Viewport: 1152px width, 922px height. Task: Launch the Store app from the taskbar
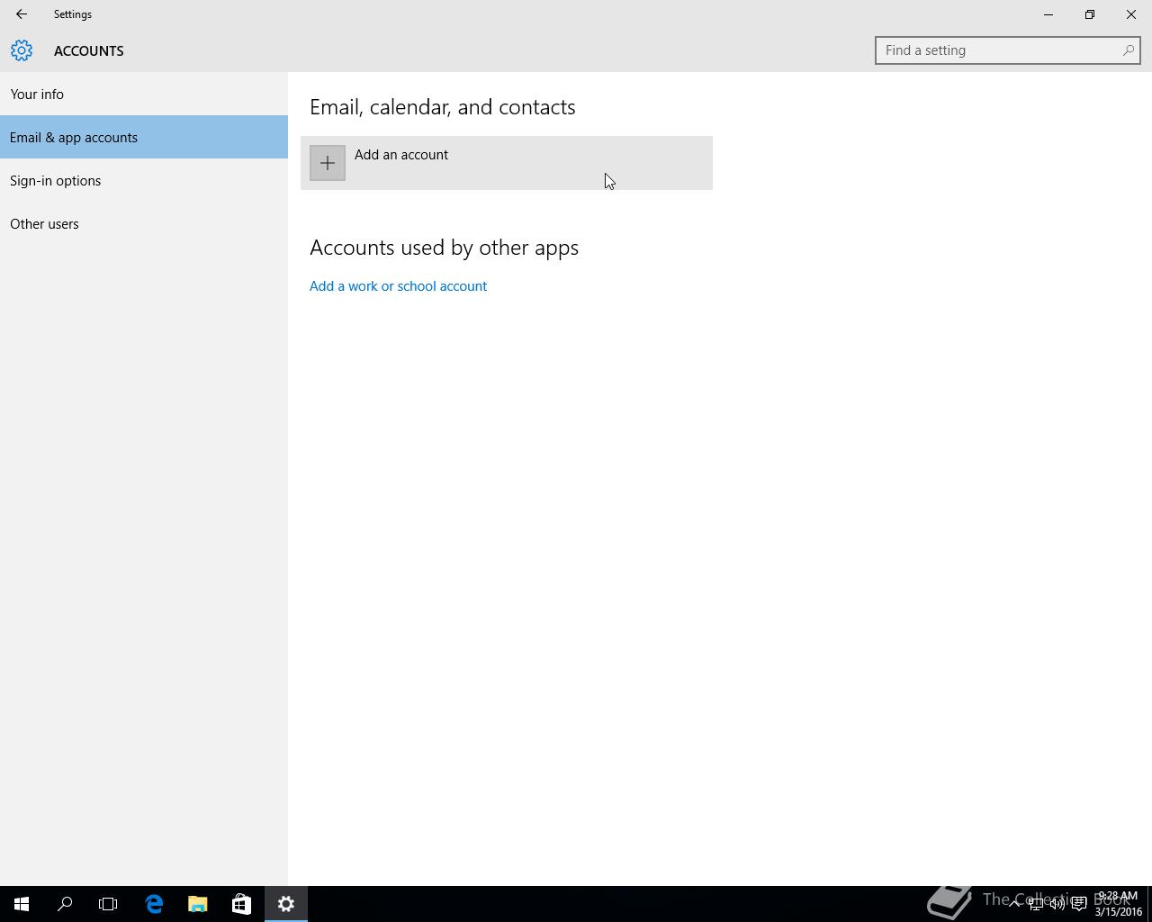coord(241,904)
